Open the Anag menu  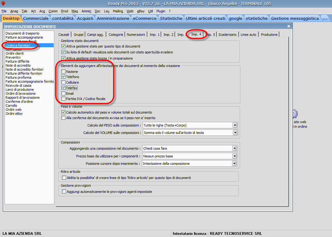[14, 11]
